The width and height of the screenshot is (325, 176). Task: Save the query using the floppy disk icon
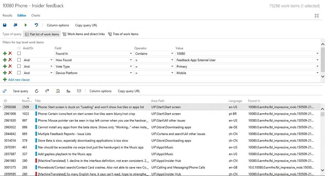click(x=4, y=25)
